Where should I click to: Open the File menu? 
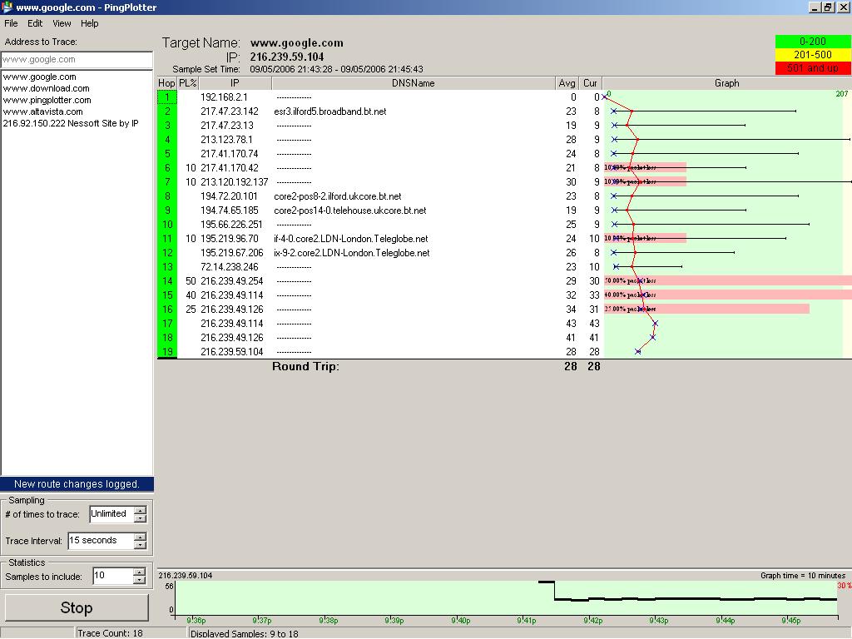tap(11, 23)
